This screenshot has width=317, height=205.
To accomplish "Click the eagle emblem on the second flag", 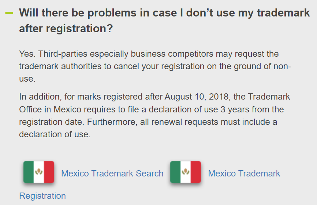I will tap(185, 172).
